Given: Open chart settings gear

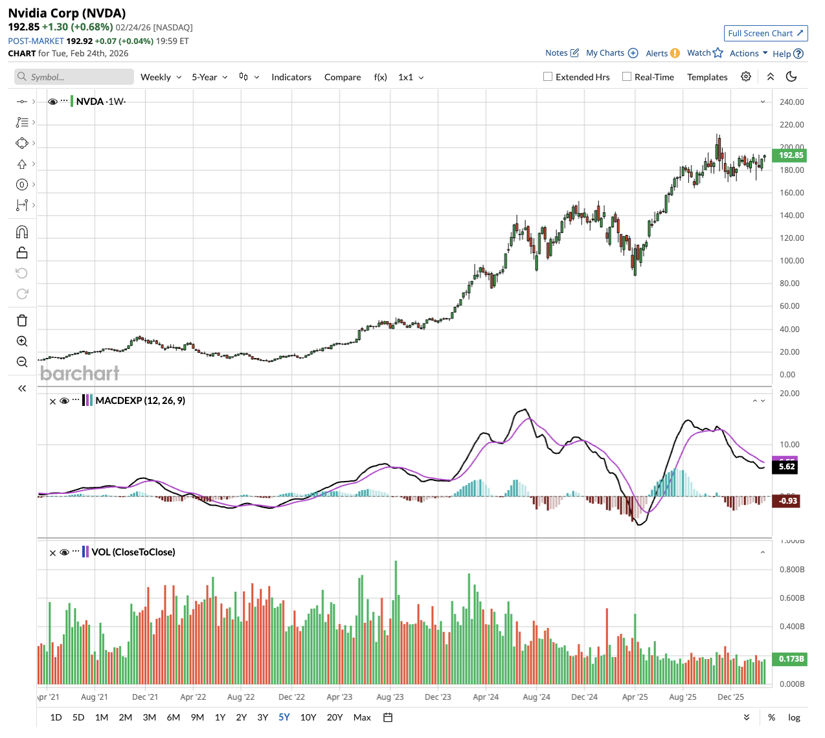Looking at the screenshot, I should pyautogui.click(x=746, y=76).
